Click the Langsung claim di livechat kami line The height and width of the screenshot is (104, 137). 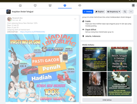pyautogui.click(x=18, y=30)
